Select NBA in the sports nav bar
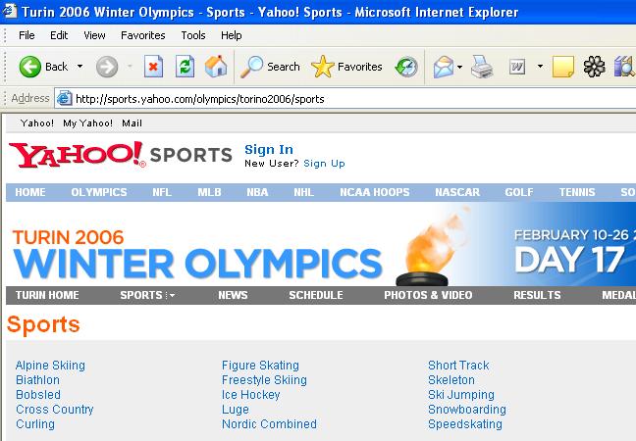 point(257,192)
